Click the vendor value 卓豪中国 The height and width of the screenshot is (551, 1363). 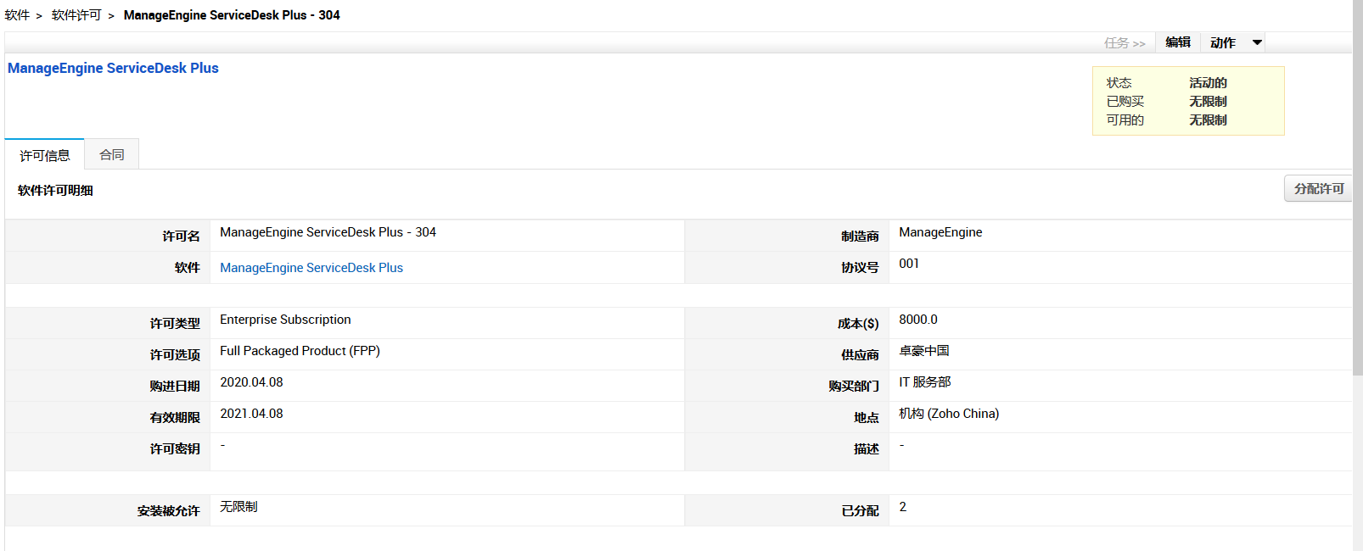(x=924, y=351)
